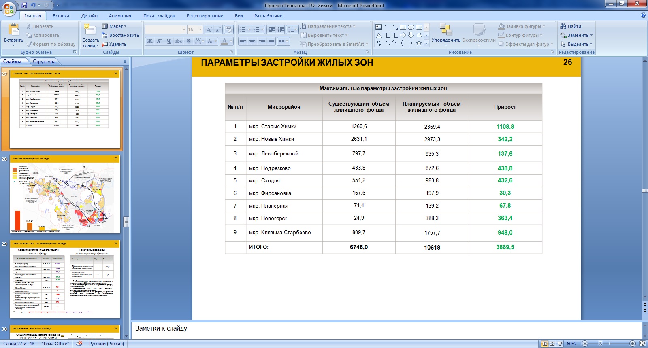This screenshot has width=648, height=348.
Task: Center align text
Action: [252, 41]
